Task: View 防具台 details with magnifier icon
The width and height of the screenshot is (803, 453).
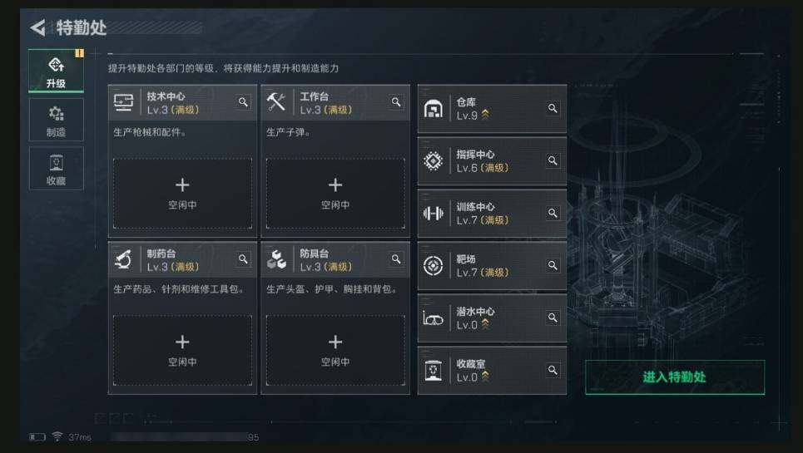Action: (x=396, y=259)
